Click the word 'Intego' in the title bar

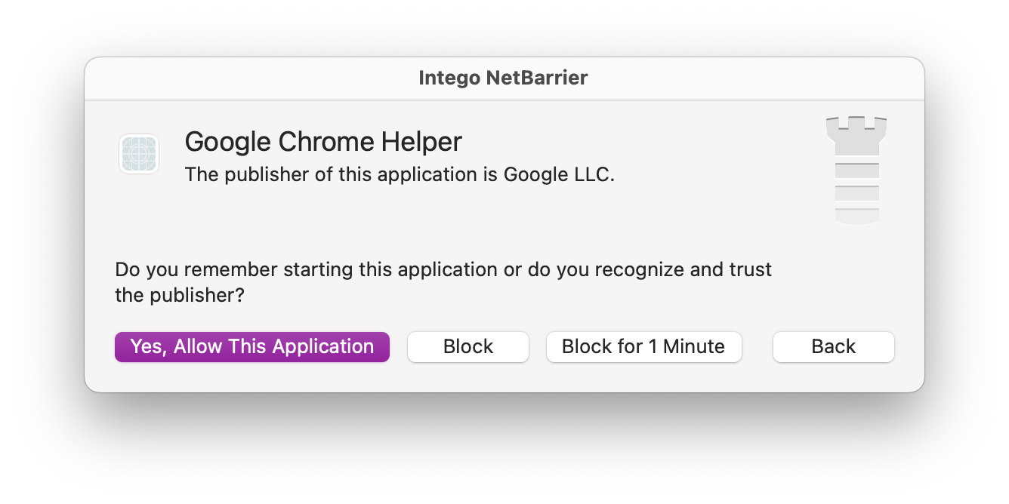(447, 78)
